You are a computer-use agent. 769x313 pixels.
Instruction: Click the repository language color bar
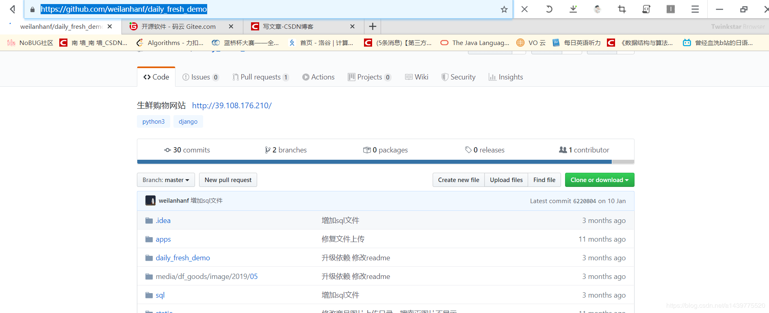(386, 162)
